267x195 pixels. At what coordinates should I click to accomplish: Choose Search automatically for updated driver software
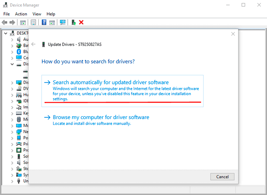pos(122,91)
